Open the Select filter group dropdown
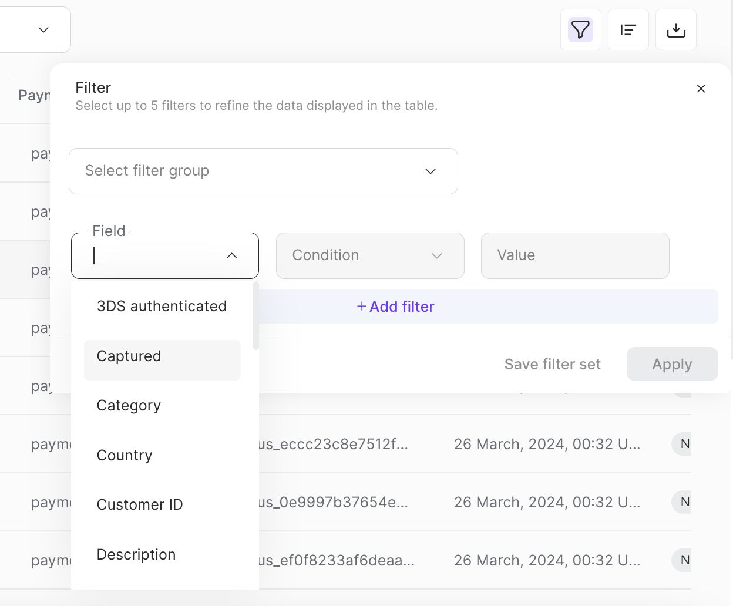733x606 pixels. [263, 171]
